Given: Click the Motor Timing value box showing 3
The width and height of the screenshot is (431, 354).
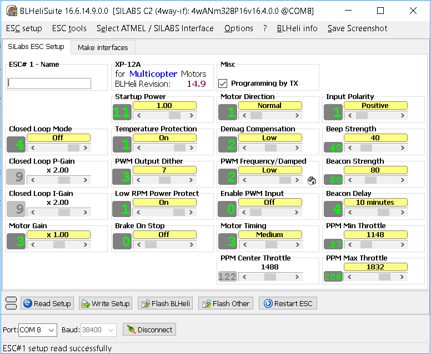Looking at the screenshot, I should click(x=228, y=241).
